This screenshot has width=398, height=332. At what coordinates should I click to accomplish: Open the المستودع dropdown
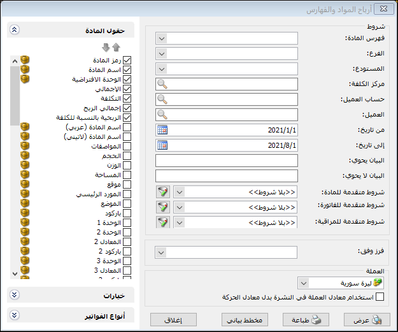[162, 69]
